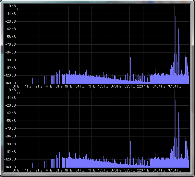
Task: Select the 0 dB label in L channel
Action: [x=12, y=6]
